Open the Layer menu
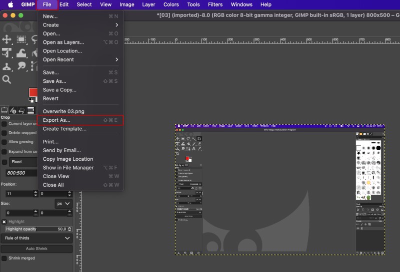400x272 pixels. click(x=148, y=4)
